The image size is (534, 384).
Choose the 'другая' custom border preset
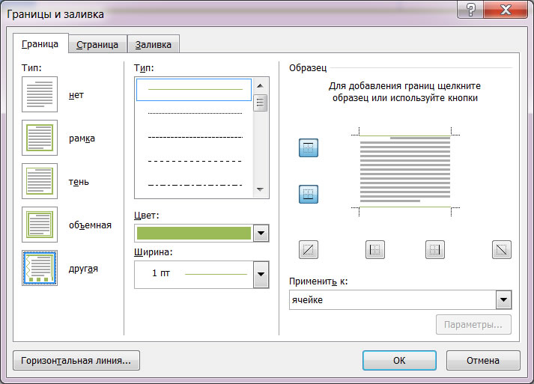(x=40, y=268)
